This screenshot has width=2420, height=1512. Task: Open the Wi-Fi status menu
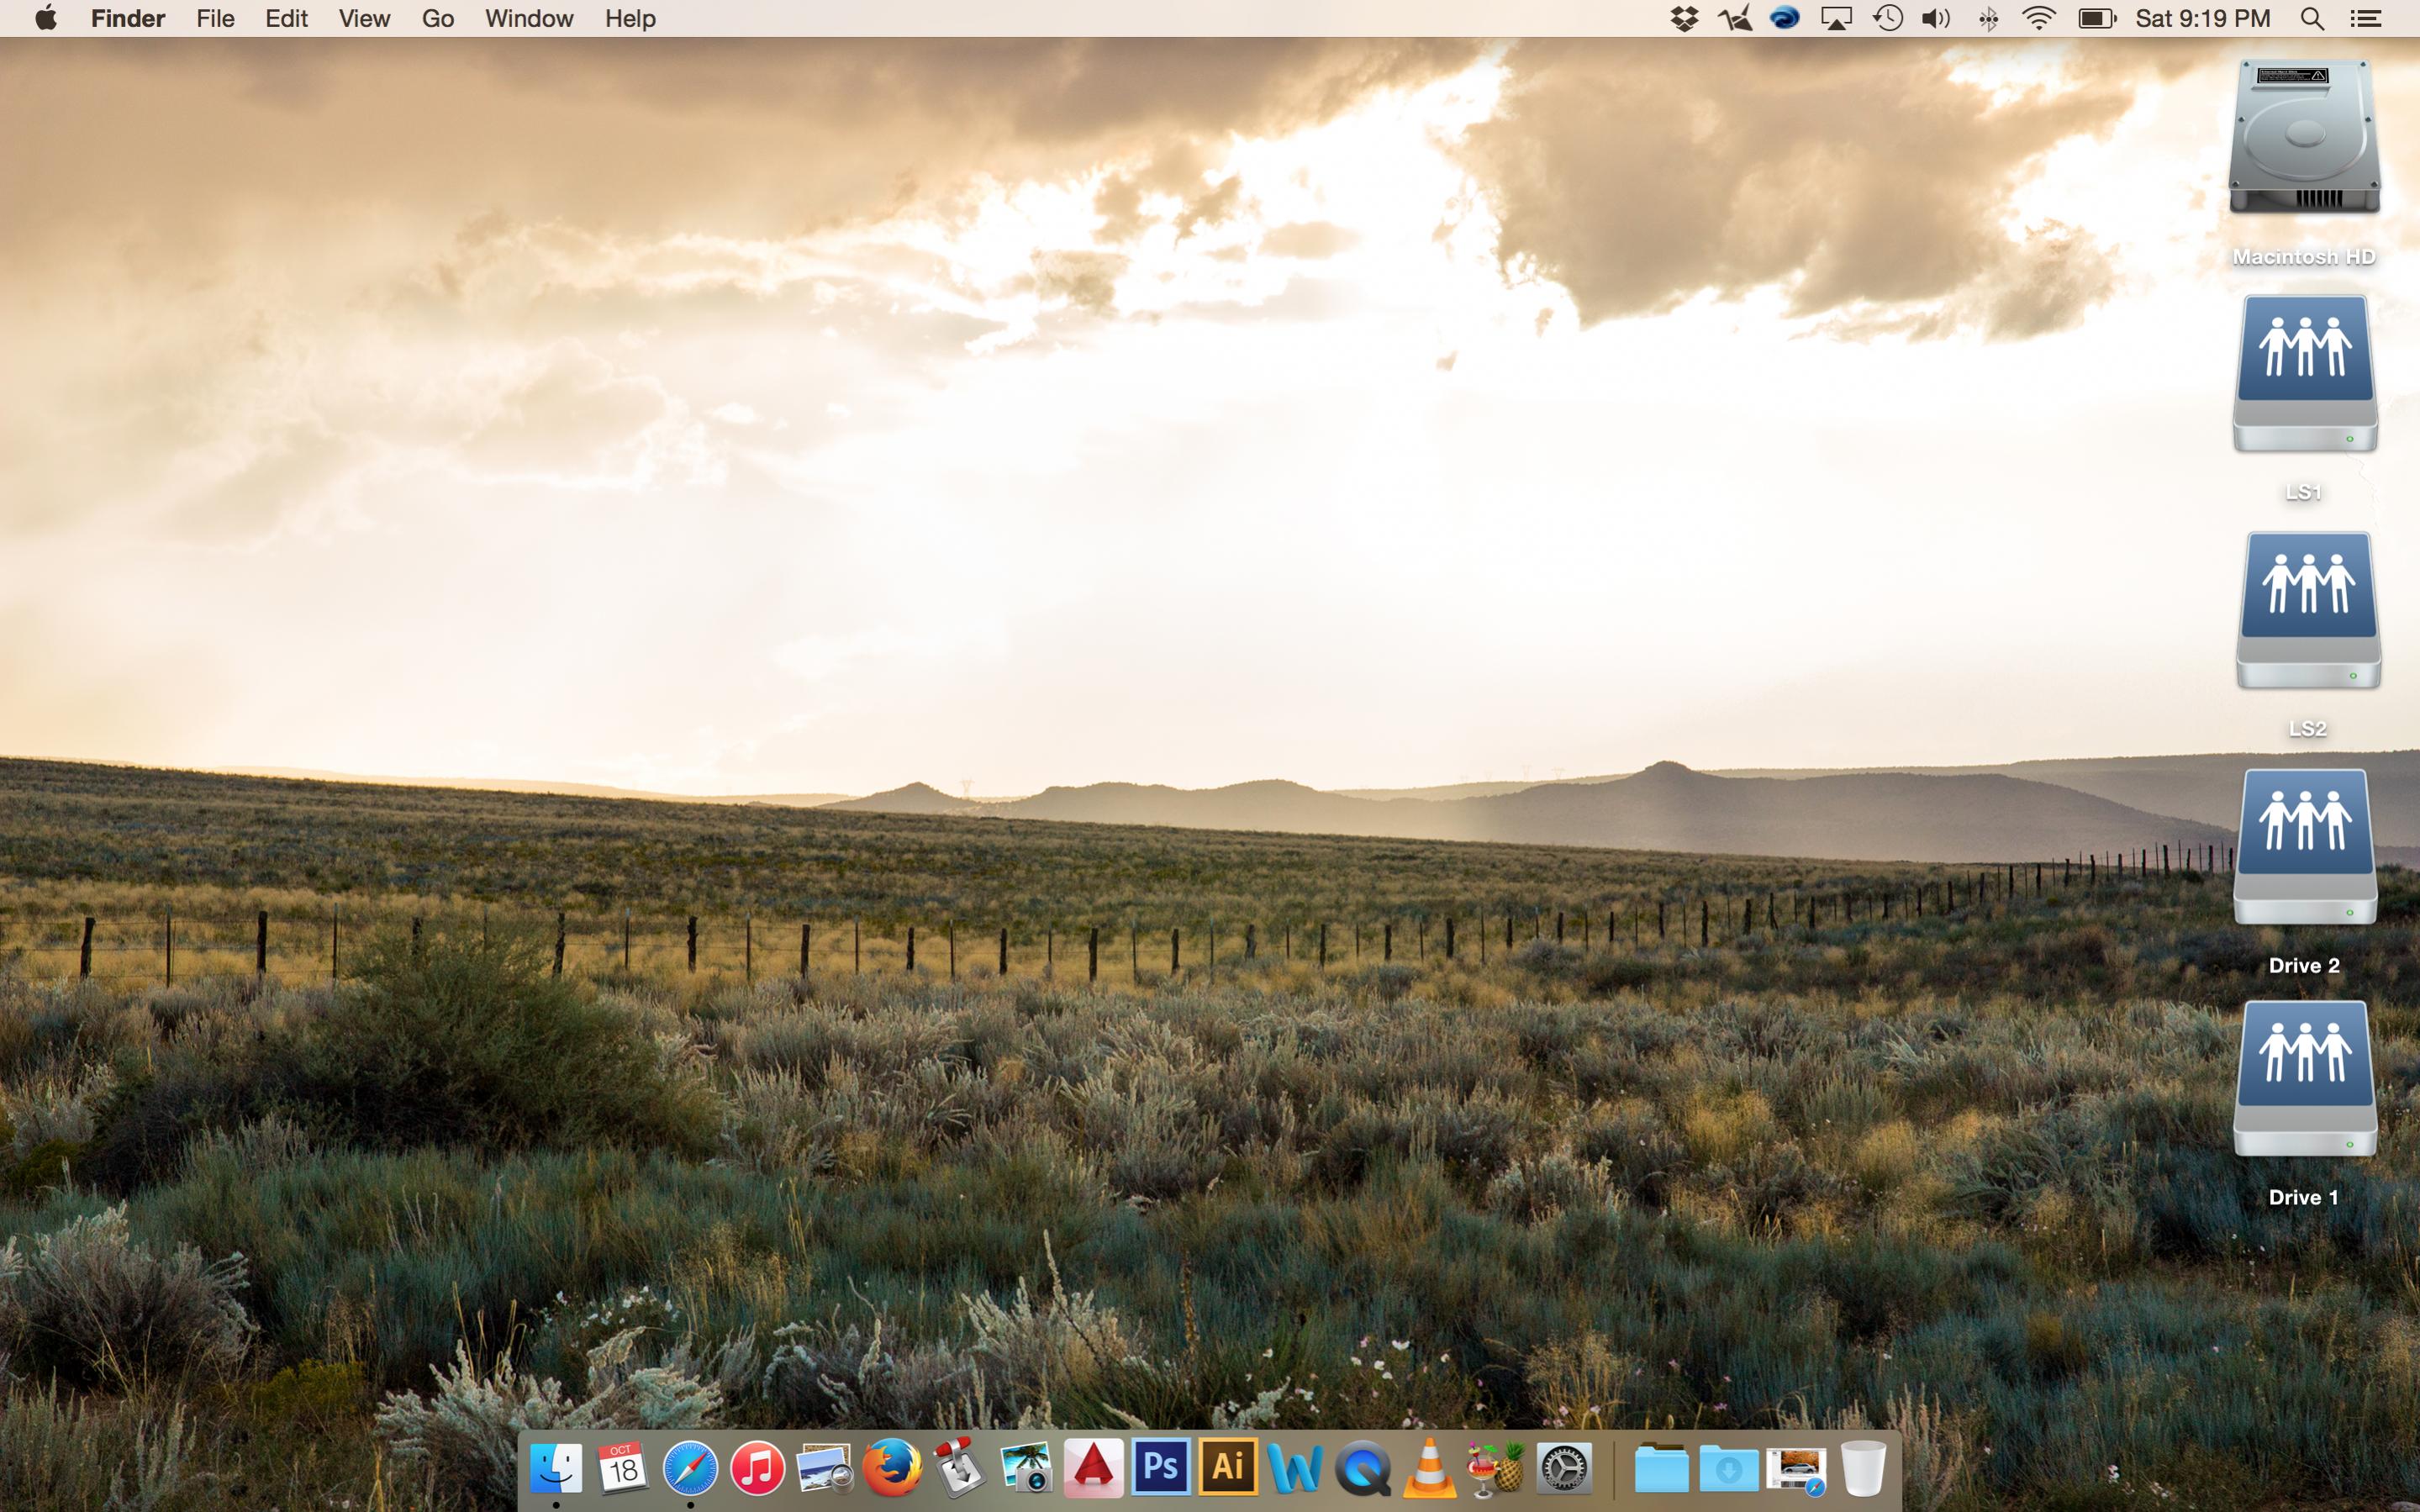pyautogui.click(x=2038, y=19)
